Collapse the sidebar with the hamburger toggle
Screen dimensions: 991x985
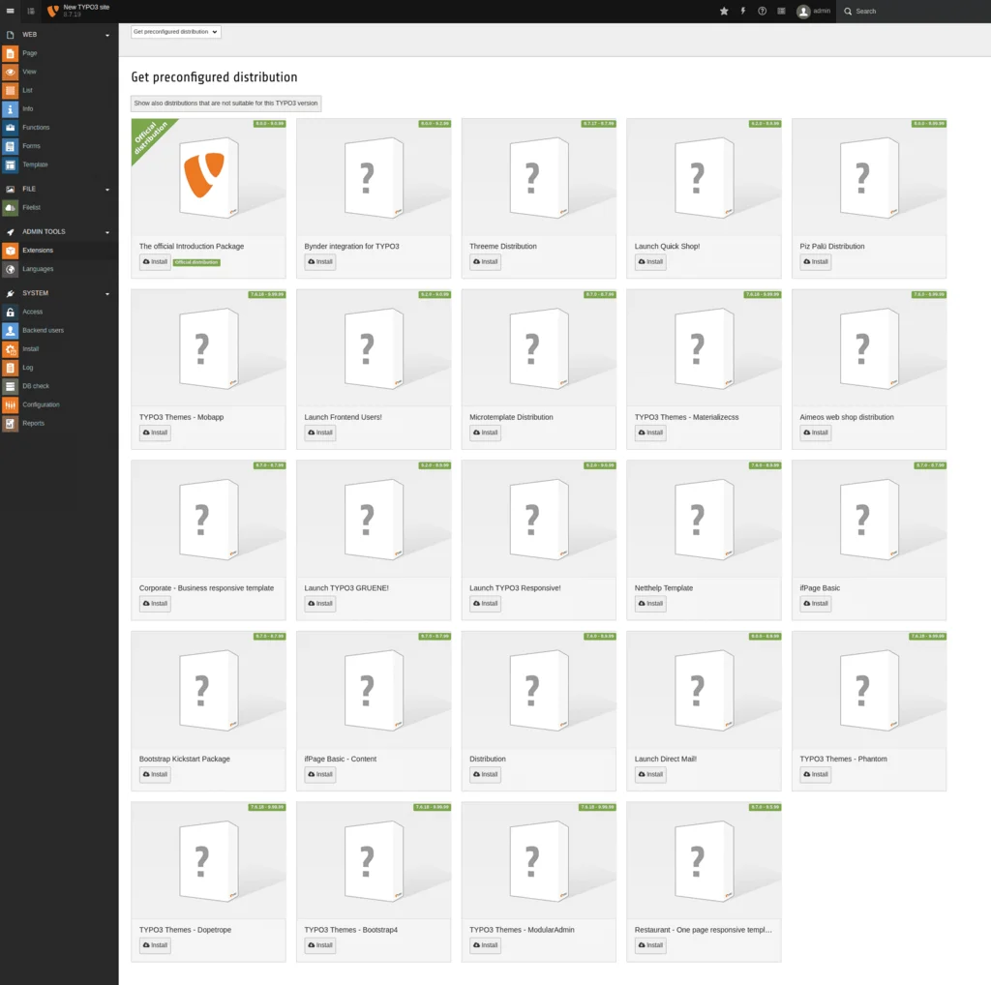pyautogui.click(x=9, y=11)
